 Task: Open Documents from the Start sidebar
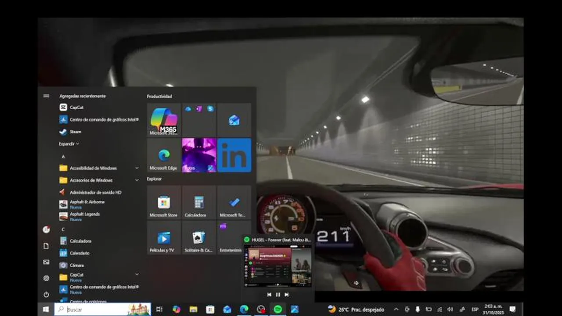pos(46,246)
